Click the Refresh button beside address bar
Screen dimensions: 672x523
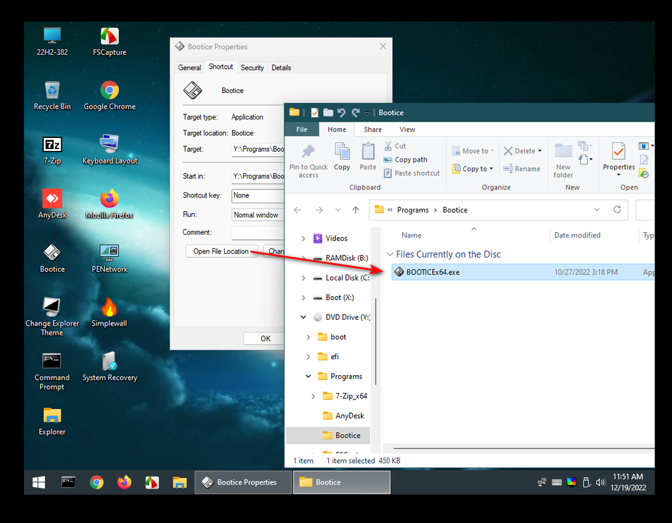tap(616, 210)
